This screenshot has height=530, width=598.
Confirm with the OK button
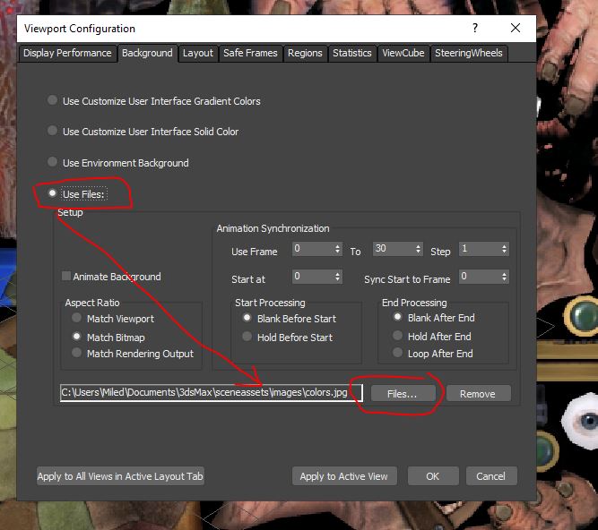click(433, 476)
